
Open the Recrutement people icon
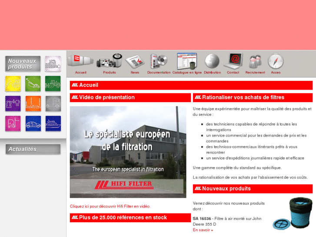pos(255,61)
